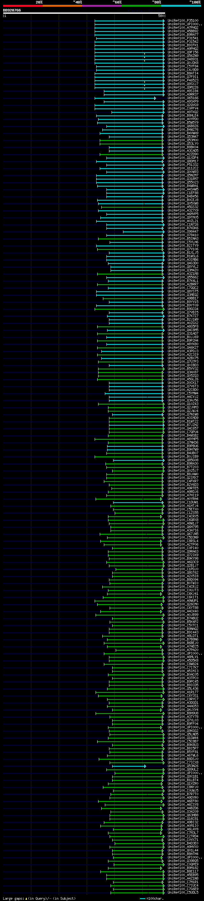This screenshot has width=204, height=901.
Task: Click the UniRef100_C1EF88 label
Action: click(183, 193)
